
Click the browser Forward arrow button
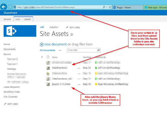(10, 7)
